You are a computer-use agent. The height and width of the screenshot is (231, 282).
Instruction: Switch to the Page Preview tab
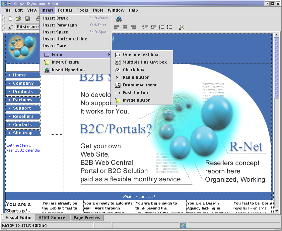point(87,218)
